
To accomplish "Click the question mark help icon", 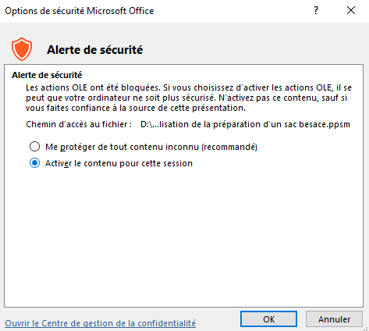I will tap(316, 11).
